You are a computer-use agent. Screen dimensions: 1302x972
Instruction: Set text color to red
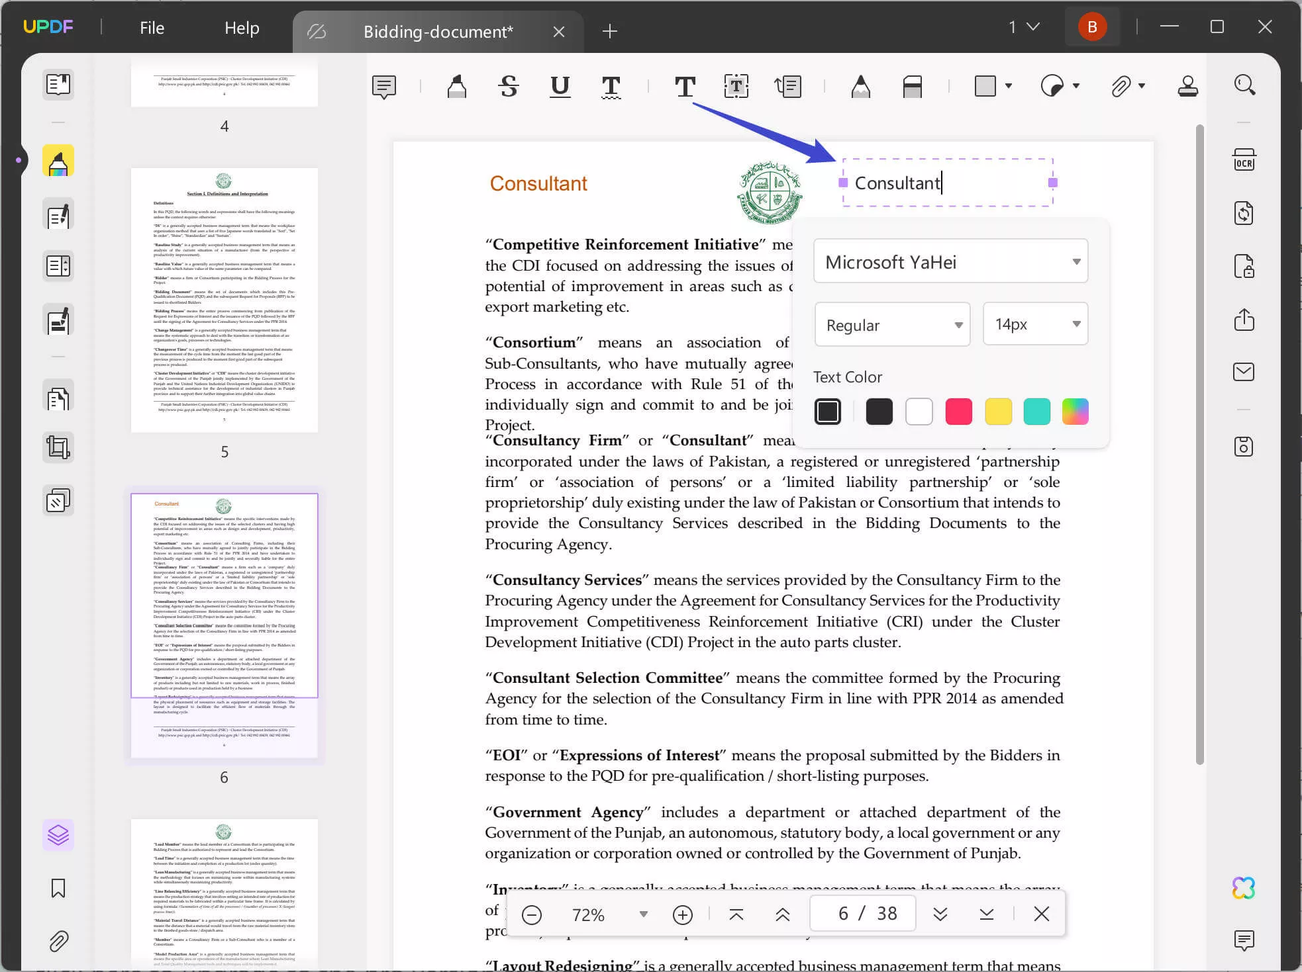(958, 411)
